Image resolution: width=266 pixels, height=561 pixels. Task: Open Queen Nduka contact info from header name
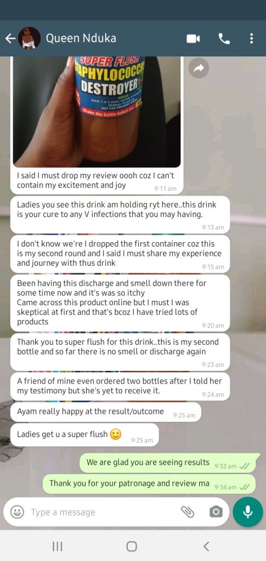pyautogui.click(x=81, y=38)
